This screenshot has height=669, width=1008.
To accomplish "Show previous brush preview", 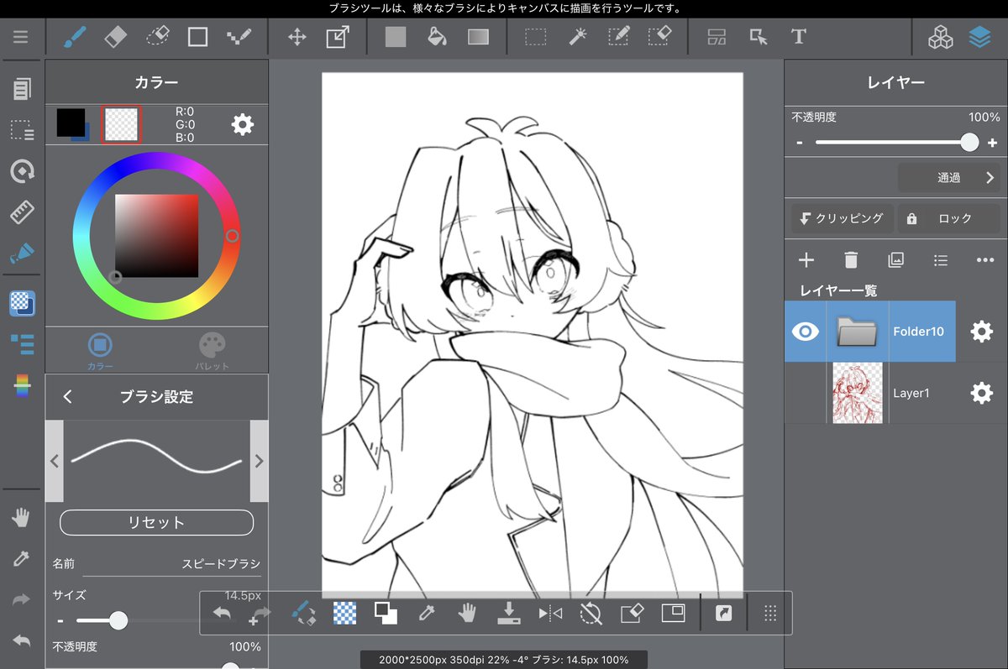I will [54, 461].
